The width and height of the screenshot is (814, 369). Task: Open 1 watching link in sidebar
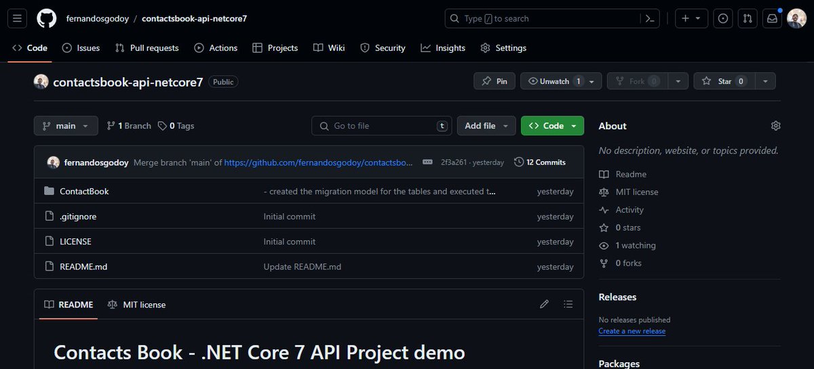tap(627, 245)
